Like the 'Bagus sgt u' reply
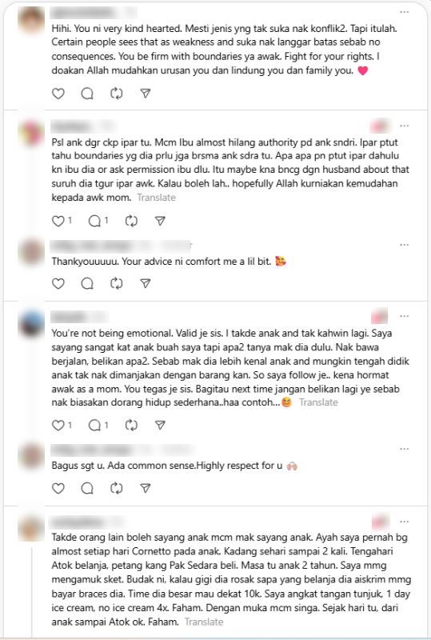The width and height of the screenshot is (431, 640). 58,488
